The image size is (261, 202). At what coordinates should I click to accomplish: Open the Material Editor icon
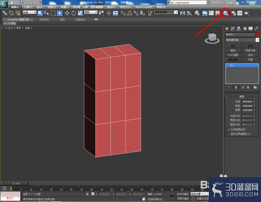(x=226, y=13)
